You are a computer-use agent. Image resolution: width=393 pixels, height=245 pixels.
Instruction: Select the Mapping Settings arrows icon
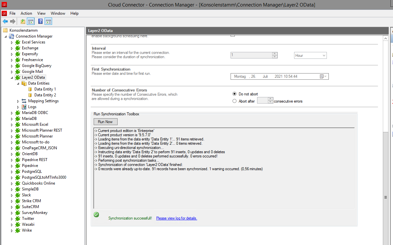(24, 101)
